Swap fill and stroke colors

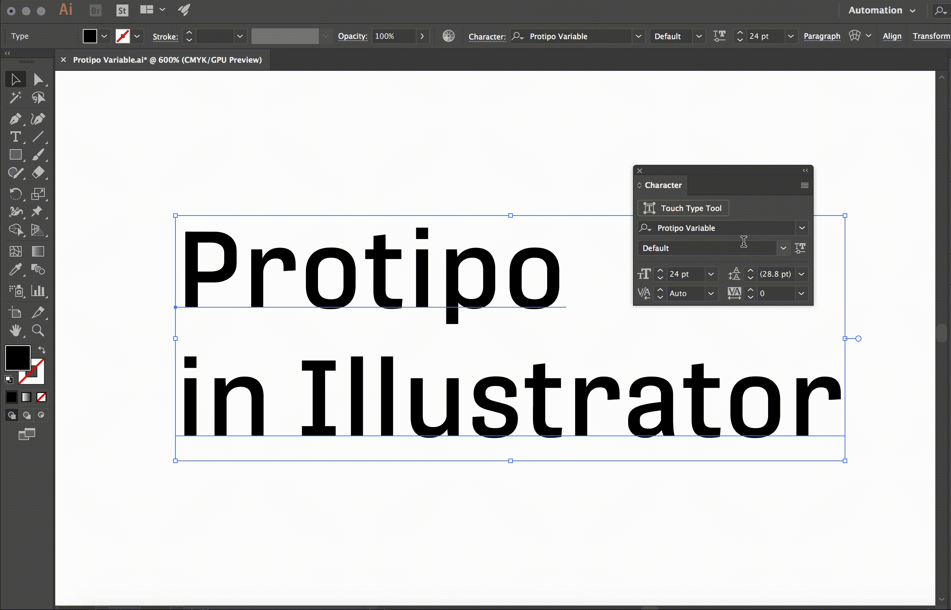click(42, 350)
